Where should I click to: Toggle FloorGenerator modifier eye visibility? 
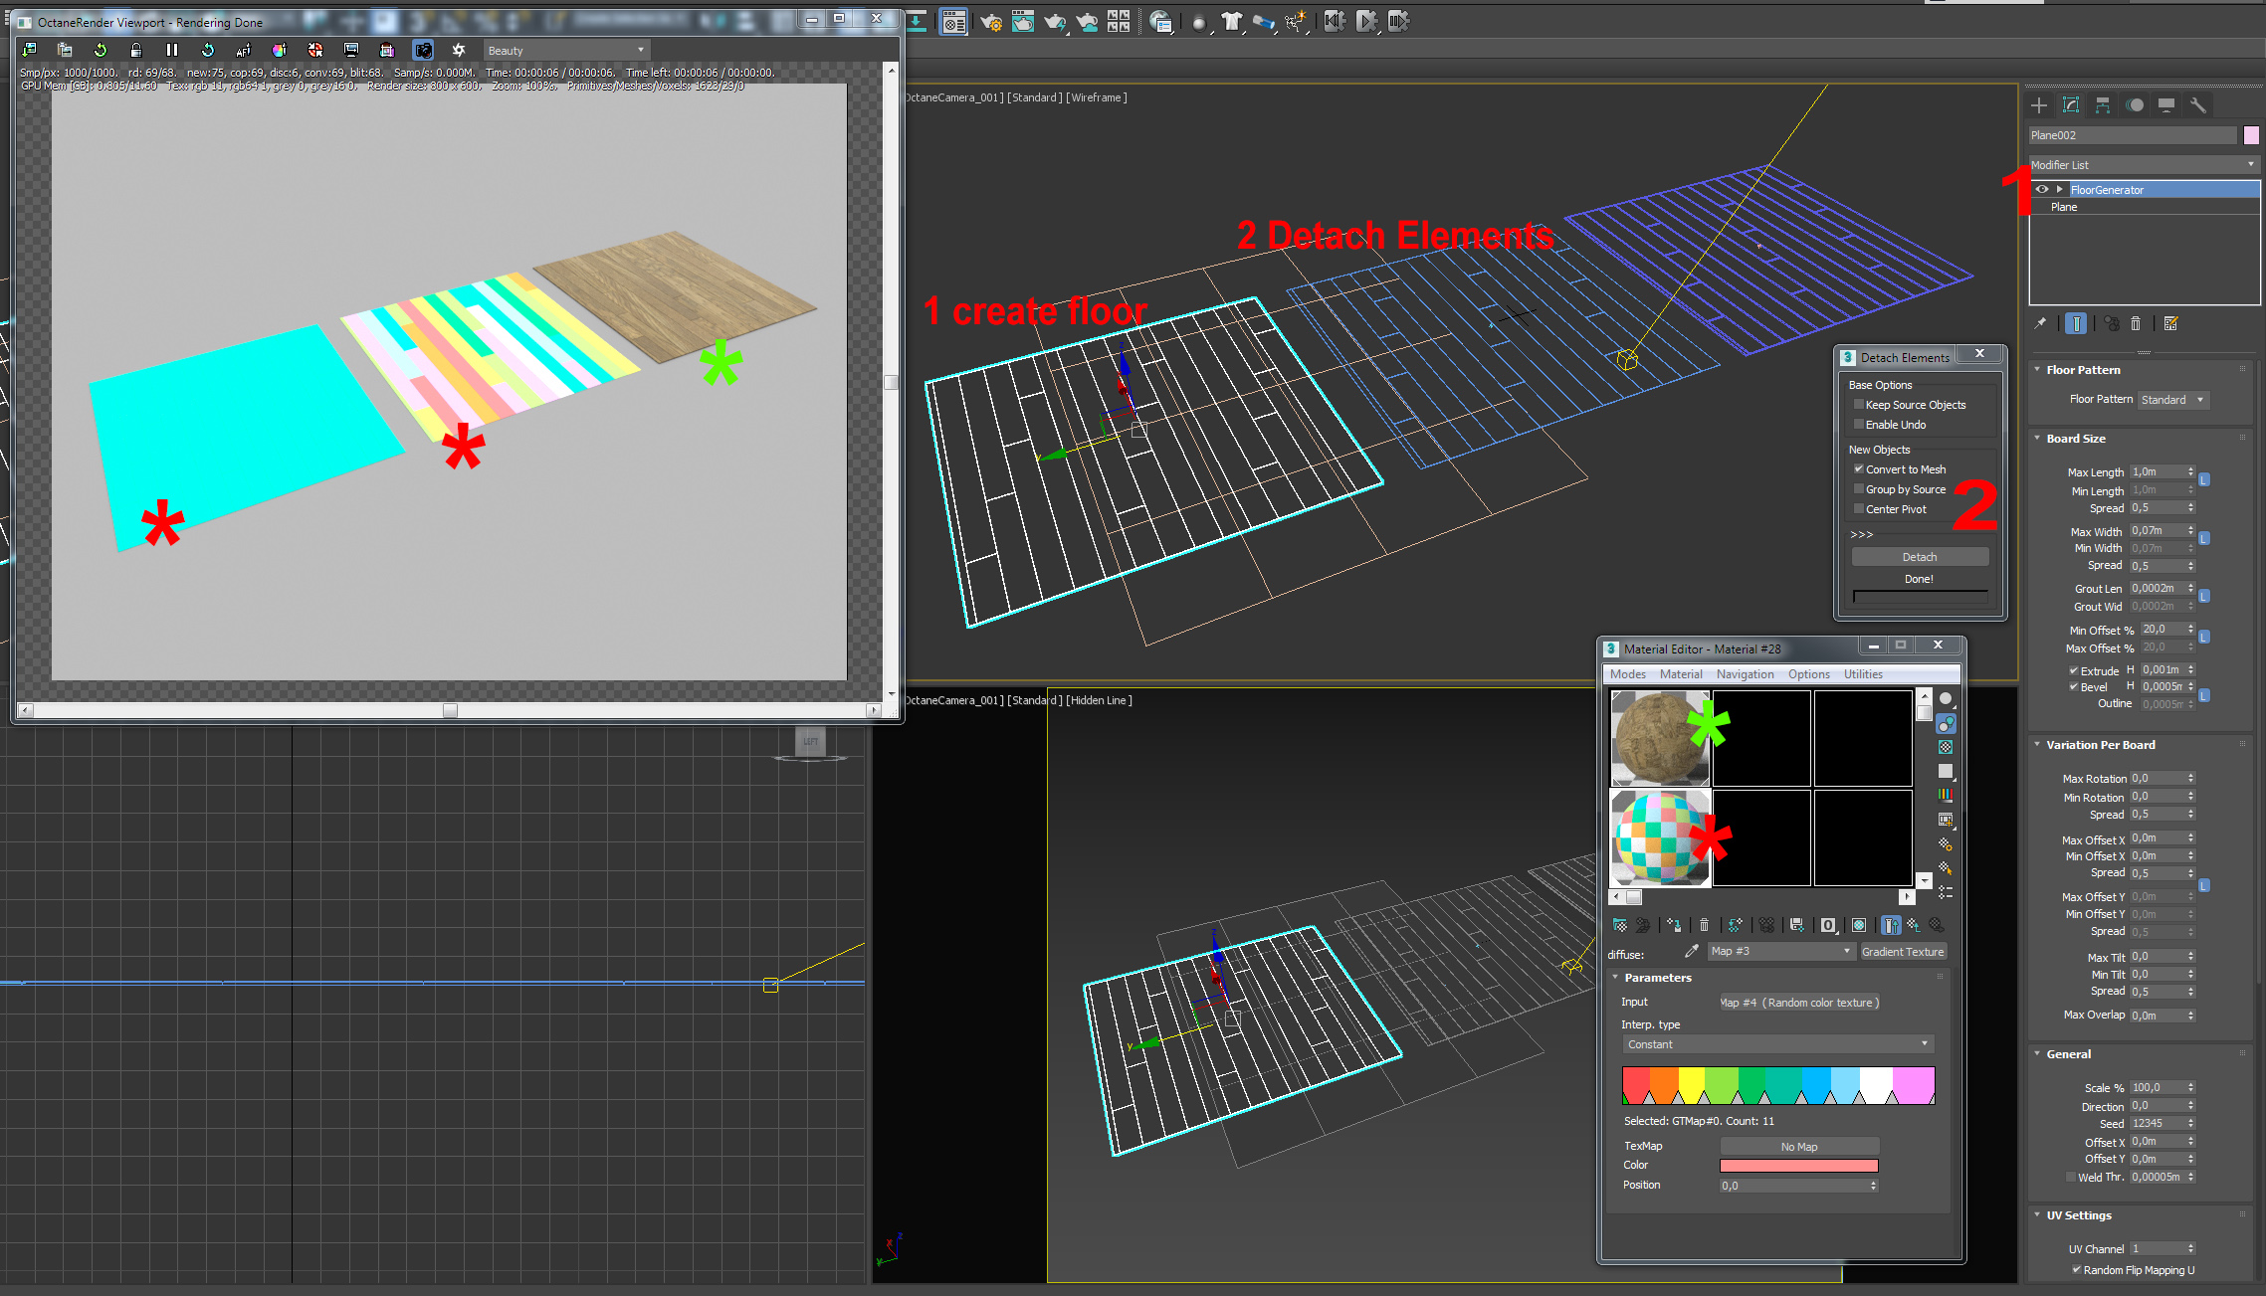2042,189
